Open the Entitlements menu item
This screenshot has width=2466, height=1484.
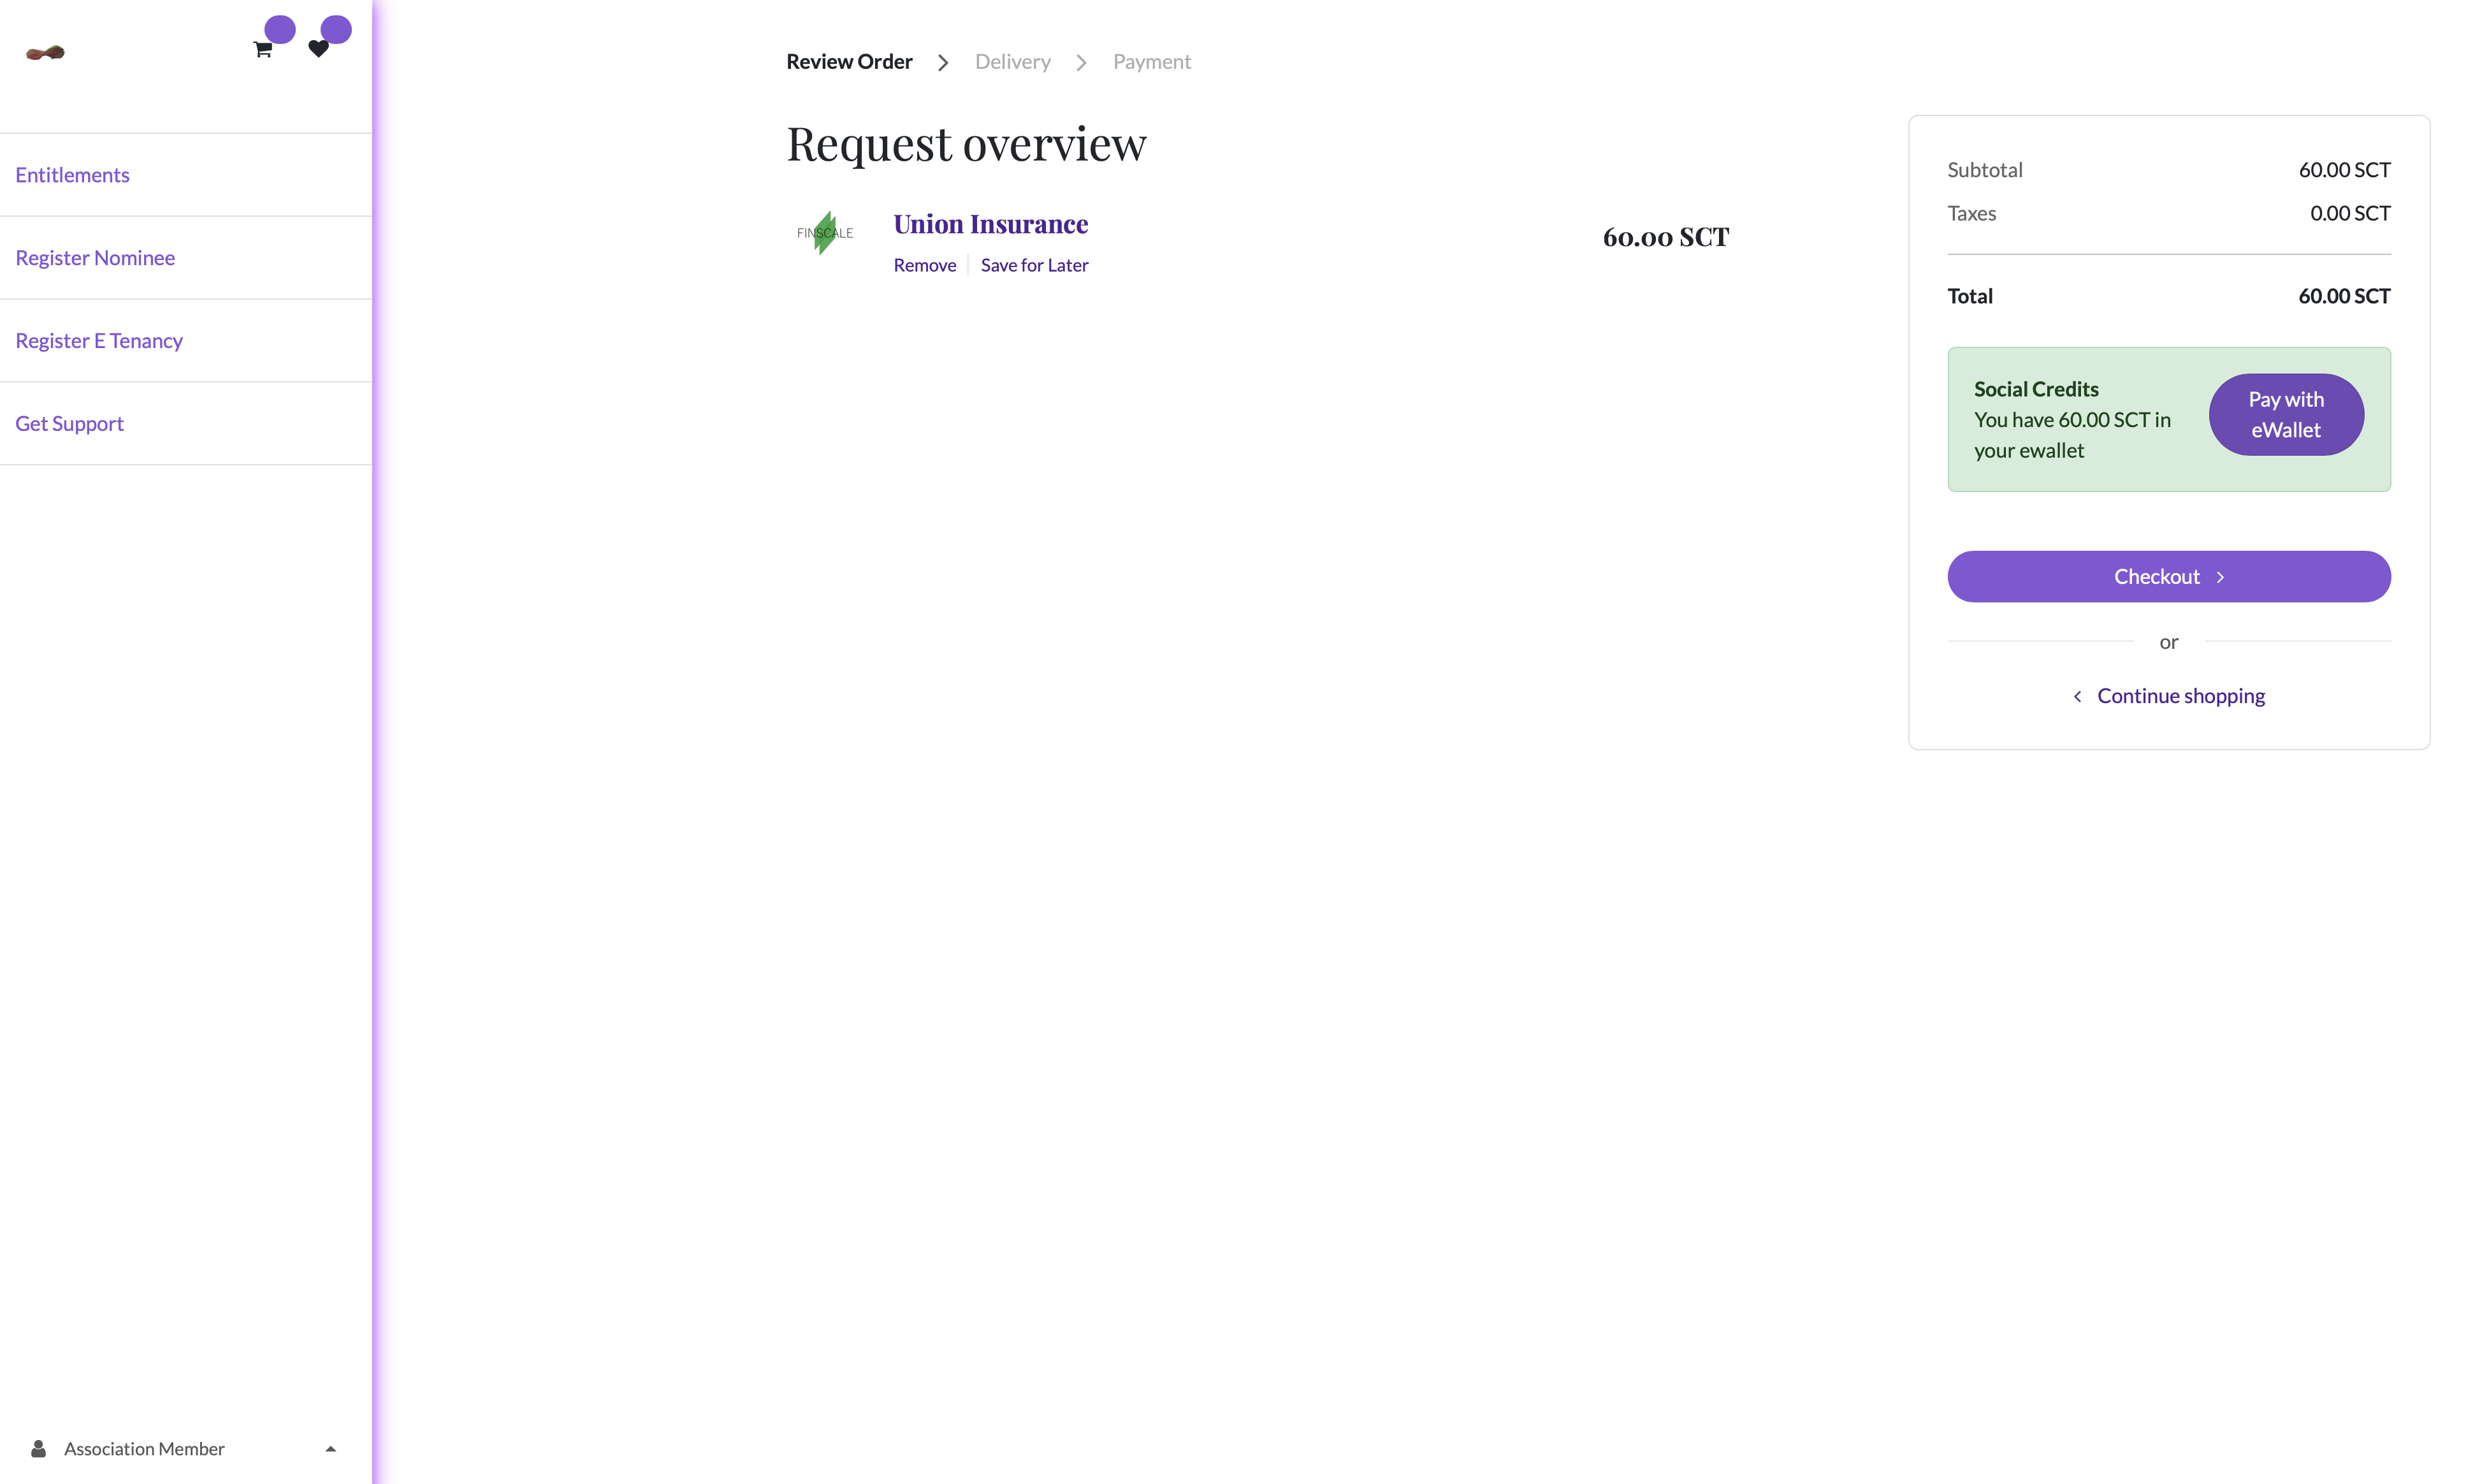[72, 175]
